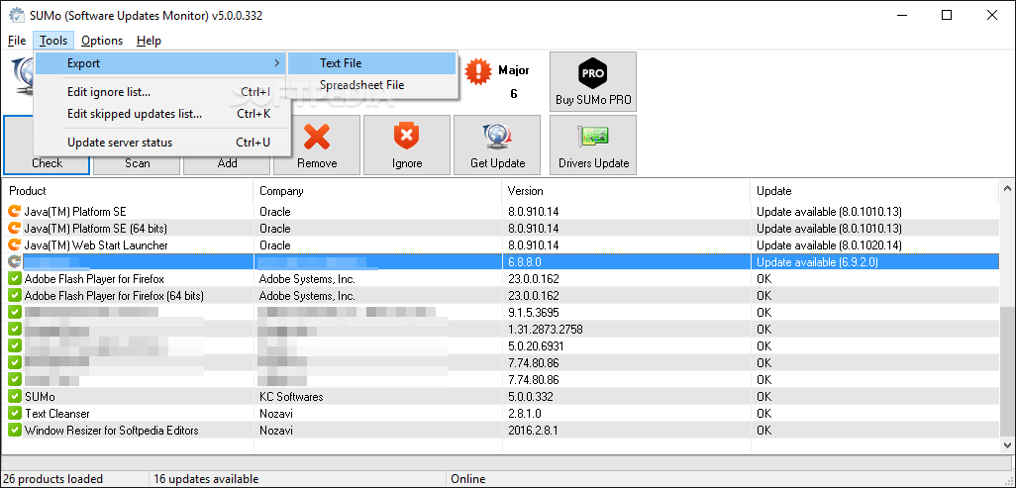Open the File menu
Screen dimensions: 1016x488
17,41
